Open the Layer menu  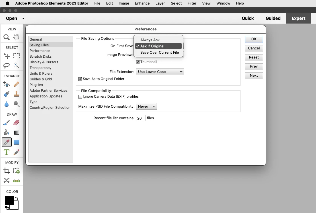click(x=160, y=3)
